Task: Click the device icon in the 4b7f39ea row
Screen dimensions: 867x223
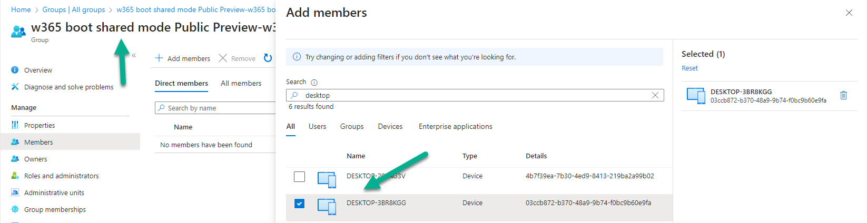Action: click(x=327, y=179)
